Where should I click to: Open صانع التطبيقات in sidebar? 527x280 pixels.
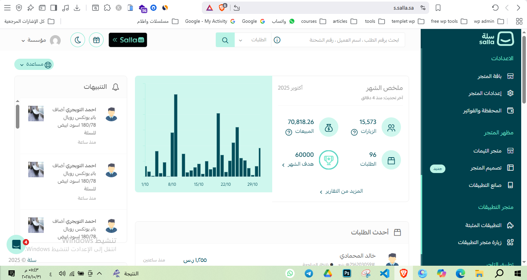(491, 185)
